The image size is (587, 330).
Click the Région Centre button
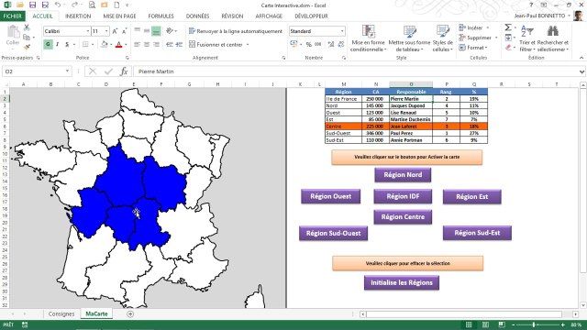coord(403,217)
